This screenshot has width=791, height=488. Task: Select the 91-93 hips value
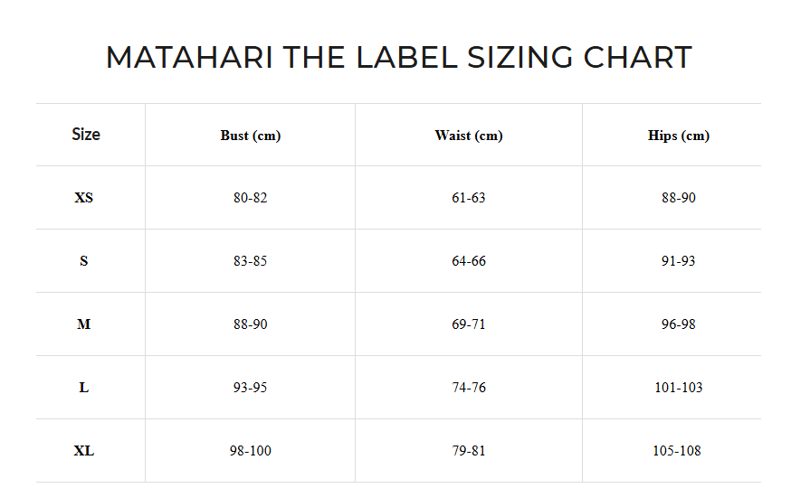click(679, 261)
